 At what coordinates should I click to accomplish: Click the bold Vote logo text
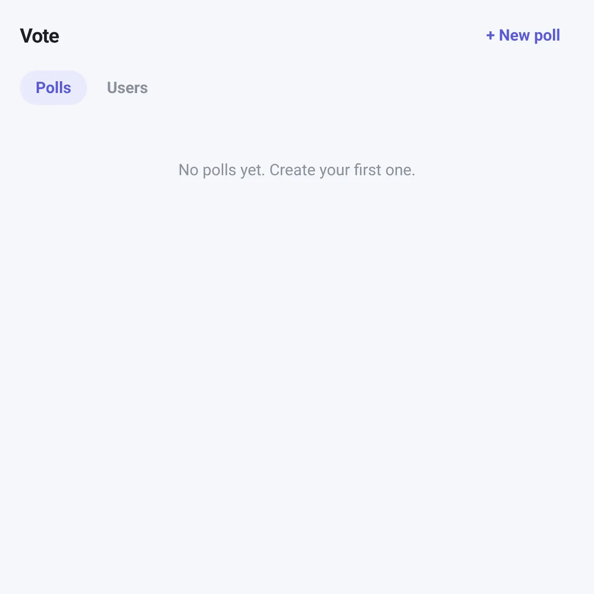coord(40,36)
